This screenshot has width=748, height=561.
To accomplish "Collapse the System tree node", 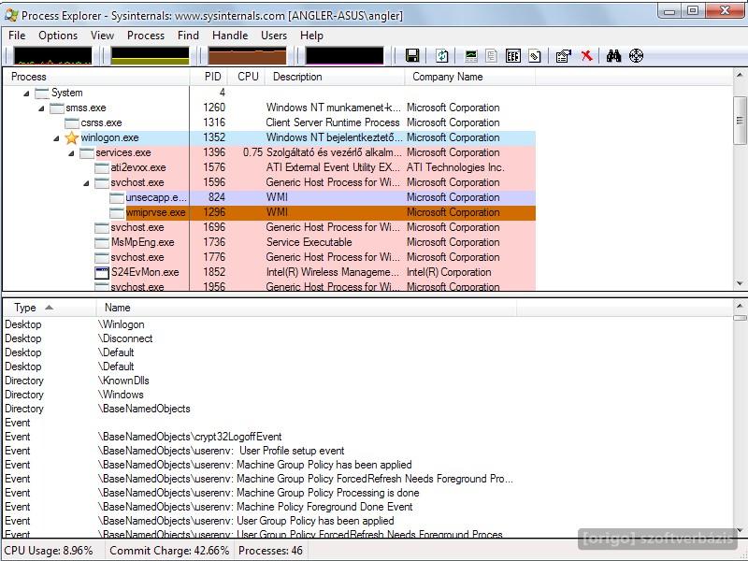I will (26, 93).
